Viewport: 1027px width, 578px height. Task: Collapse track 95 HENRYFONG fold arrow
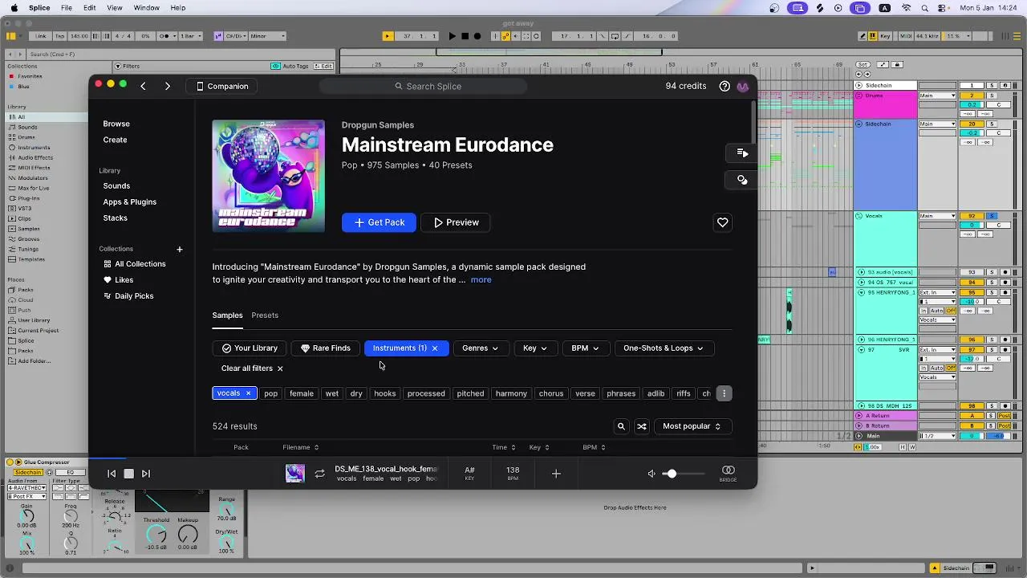(860, 293)
